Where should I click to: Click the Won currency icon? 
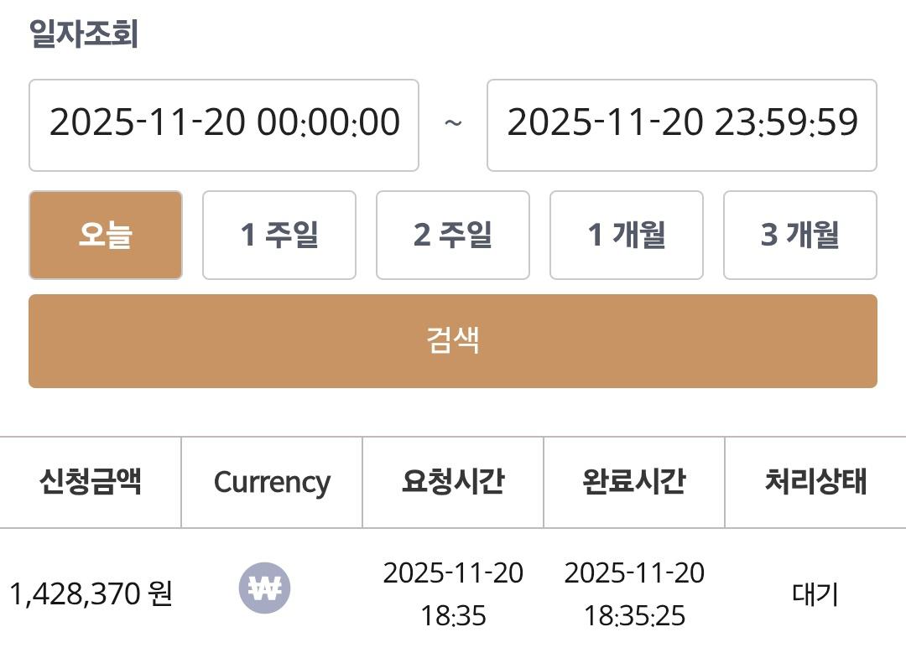point(264,588)
